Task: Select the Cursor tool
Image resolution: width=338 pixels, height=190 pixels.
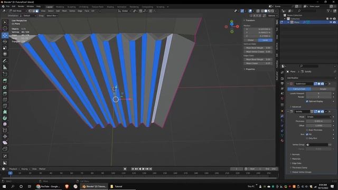Action: 5,28
